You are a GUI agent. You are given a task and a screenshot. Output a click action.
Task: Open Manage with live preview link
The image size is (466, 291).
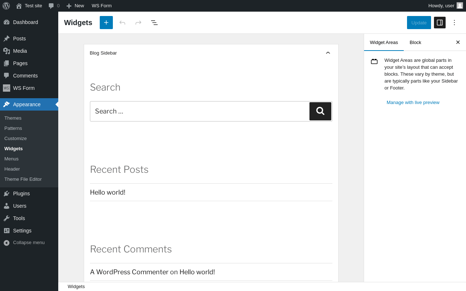click(413, 103)
